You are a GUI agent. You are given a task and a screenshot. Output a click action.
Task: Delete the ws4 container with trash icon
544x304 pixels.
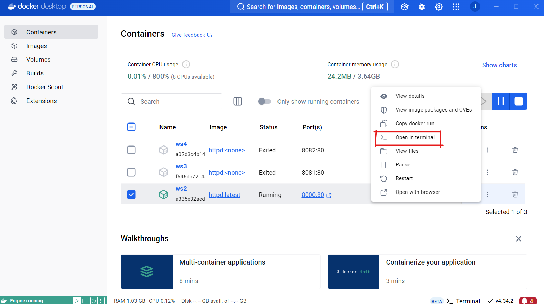(x=515, y=150)
